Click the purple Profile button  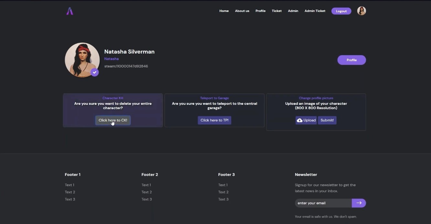click(x=351, y=60)
